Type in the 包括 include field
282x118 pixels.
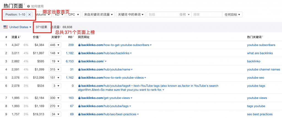click(162, 15)
